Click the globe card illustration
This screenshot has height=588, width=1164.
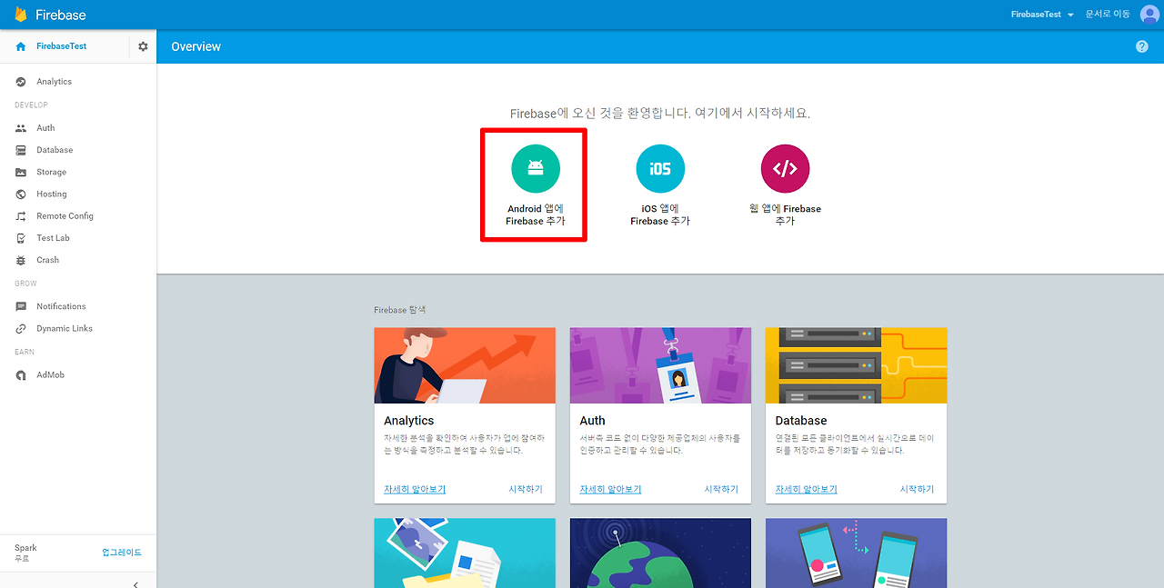point(660,553)
